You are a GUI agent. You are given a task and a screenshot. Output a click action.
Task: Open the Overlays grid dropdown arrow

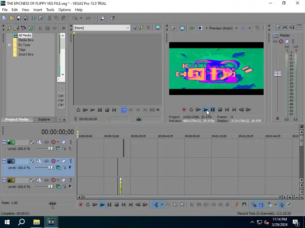point(250,28)
